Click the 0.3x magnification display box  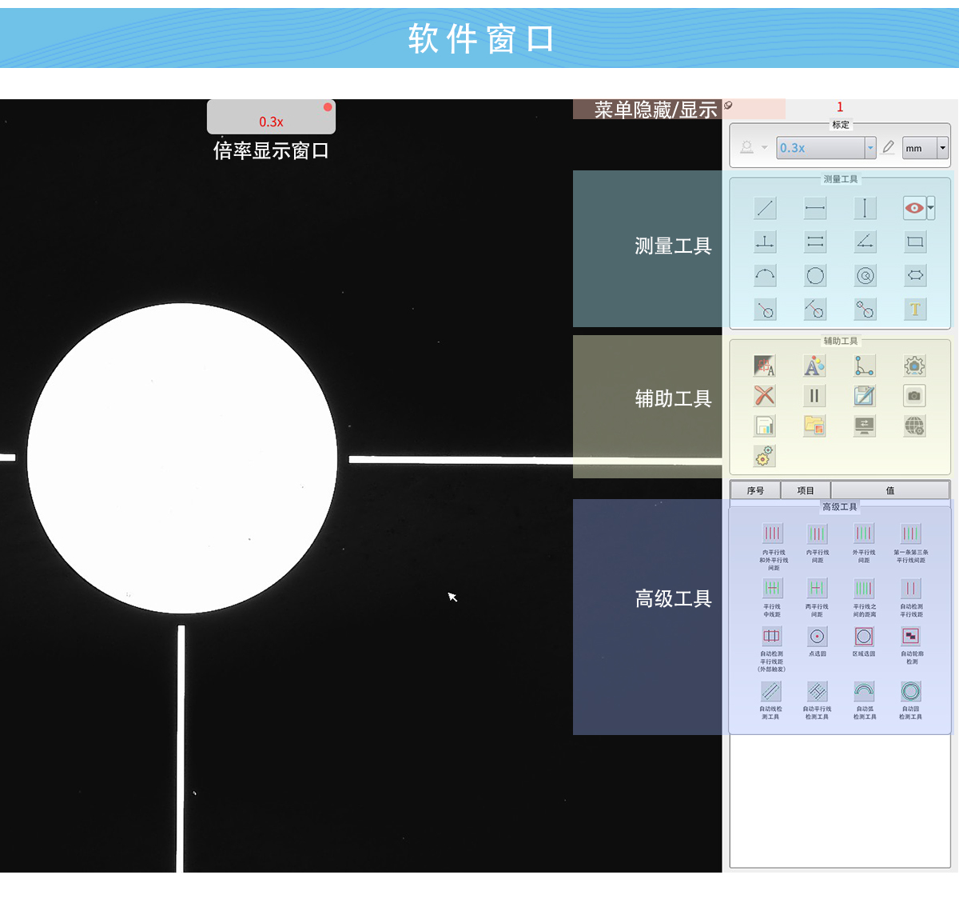(x=271, y=118)
